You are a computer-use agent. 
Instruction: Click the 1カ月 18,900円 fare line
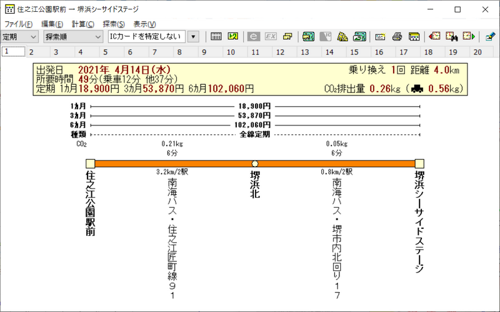(254, 106)
